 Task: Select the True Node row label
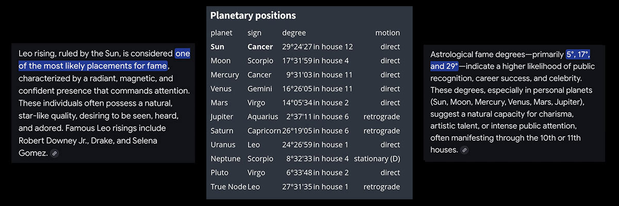coord(228,186)
